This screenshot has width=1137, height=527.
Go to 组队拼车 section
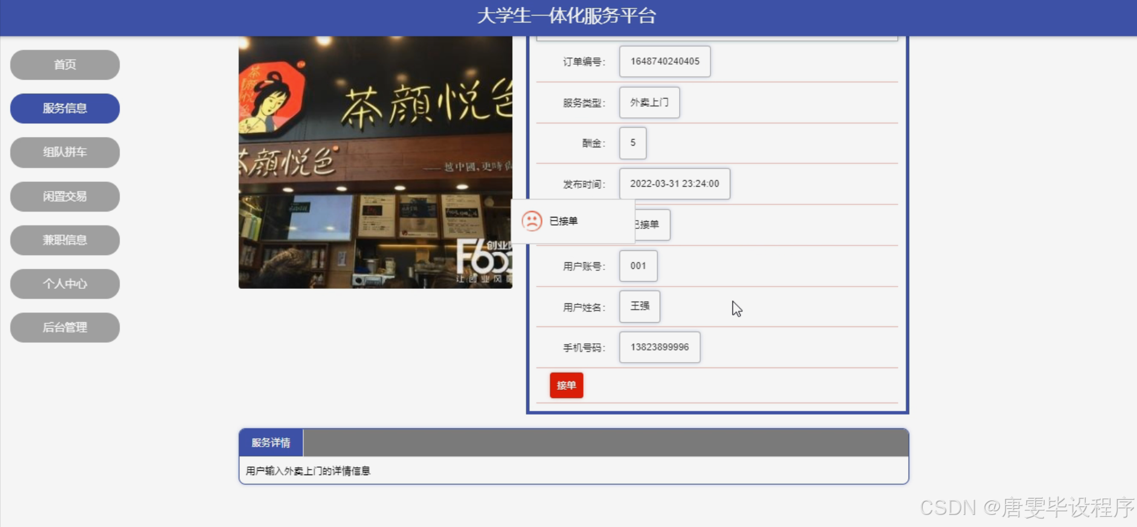(x=65, y=152)
